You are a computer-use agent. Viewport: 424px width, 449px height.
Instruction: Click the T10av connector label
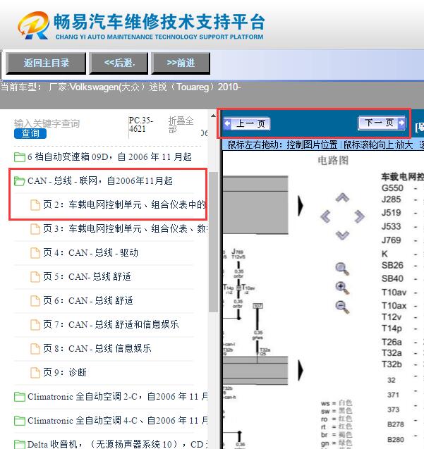pos(394,293)
